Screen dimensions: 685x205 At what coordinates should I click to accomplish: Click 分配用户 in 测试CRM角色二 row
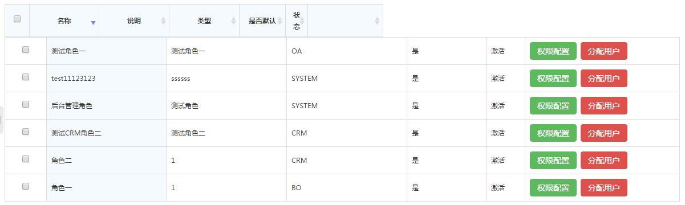click(x=604, y=133)
